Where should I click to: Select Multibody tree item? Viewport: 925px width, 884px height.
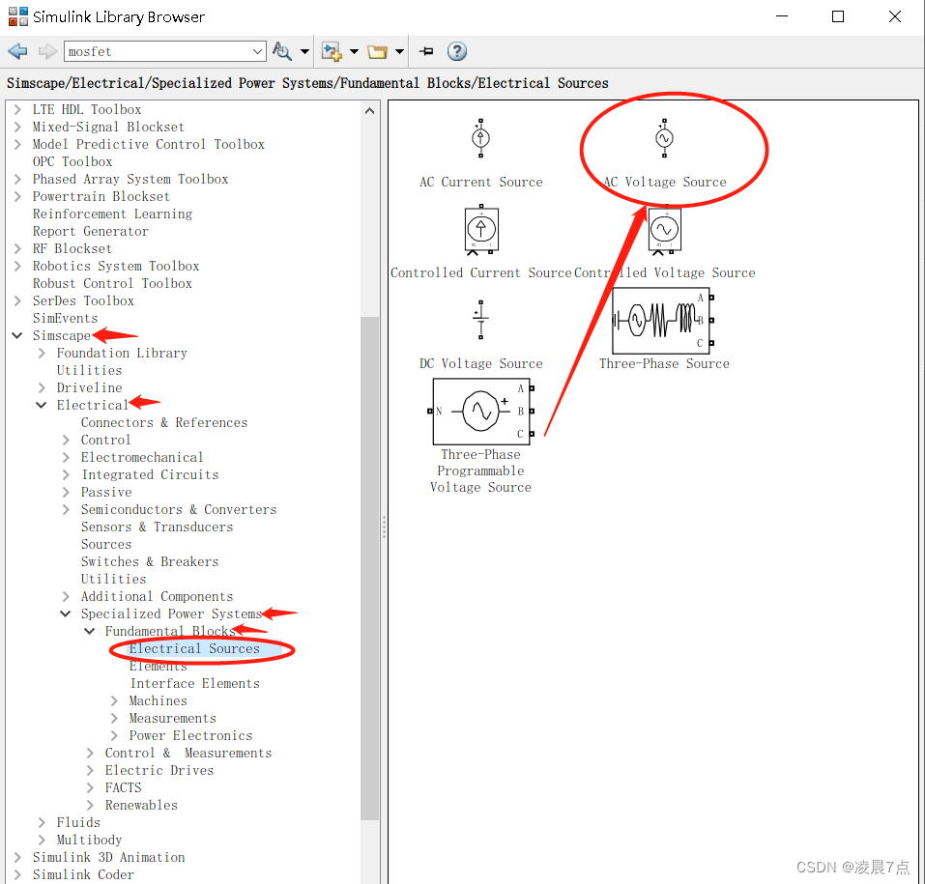coord(89,840)
